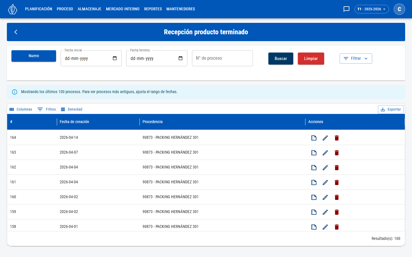412x257 pixels.
Task: Open the T1 2025-2026 season dropdown
Action: (x=372, y=9)
